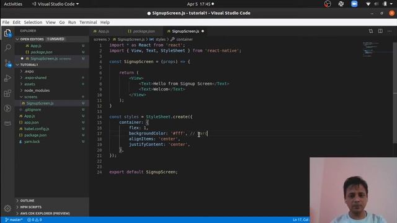Open the Edit menu
Screen dimensions: 397x223
[x=17, y=22]
